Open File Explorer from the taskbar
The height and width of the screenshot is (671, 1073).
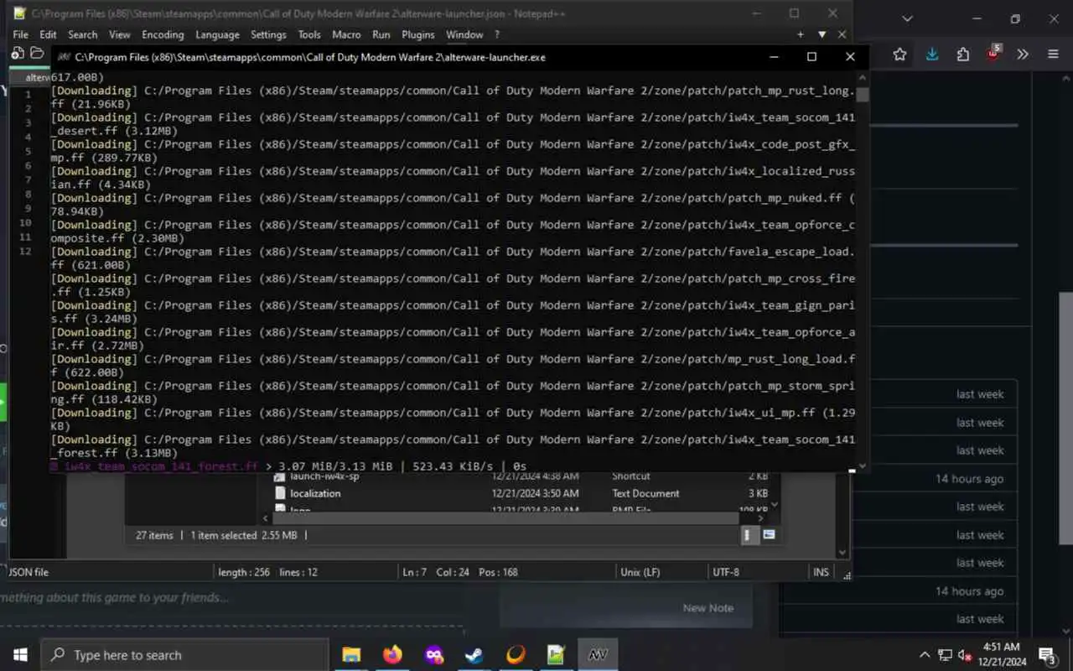tap(351, 655)
